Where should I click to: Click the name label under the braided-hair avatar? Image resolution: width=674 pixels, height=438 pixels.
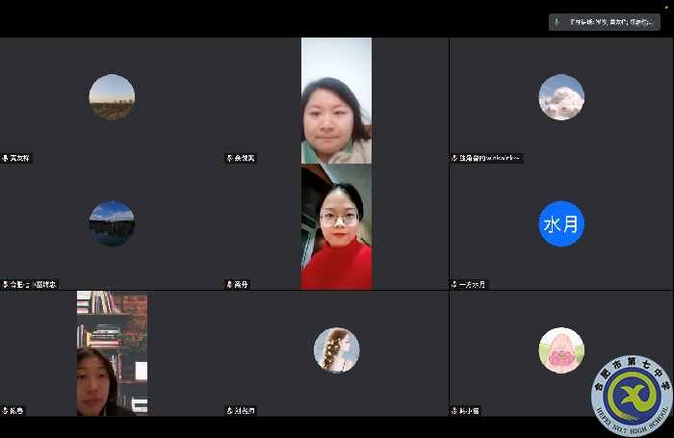click(246, 411)
